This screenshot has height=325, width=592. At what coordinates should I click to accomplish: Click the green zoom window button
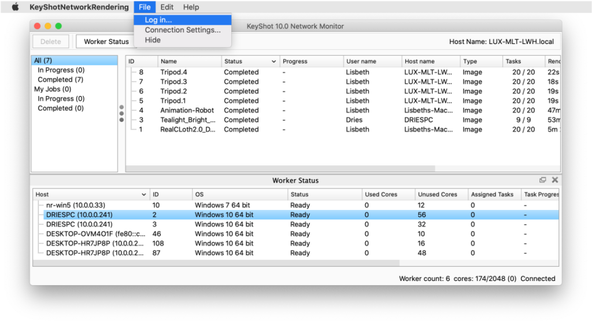point(58,26)
